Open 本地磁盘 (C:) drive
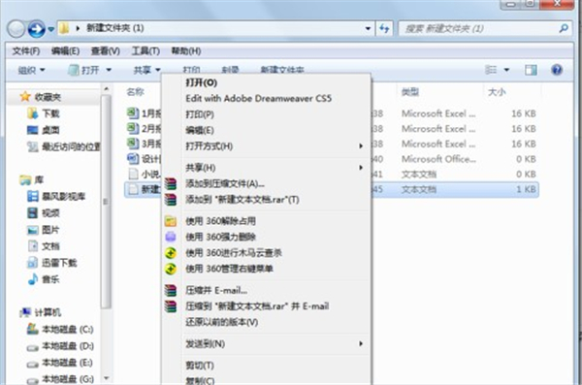The width and height of the screenshot is (582, 385). 60,330
